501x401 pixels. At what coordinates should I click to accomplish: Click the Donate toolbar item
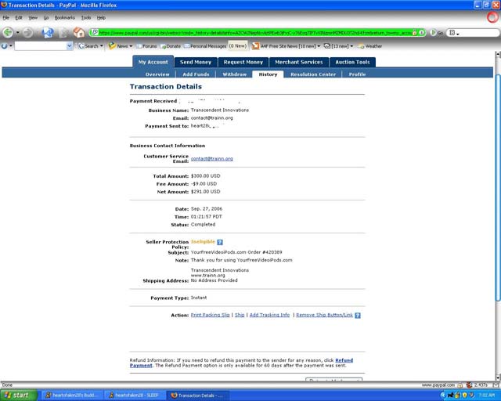coord(171,46)
